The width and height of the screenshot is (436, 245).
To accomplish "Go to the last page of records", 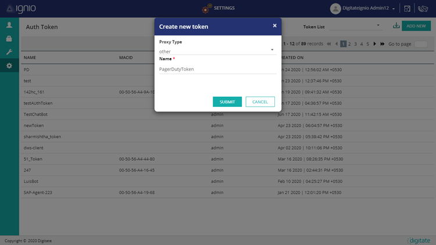I will (x=383, y=44).
